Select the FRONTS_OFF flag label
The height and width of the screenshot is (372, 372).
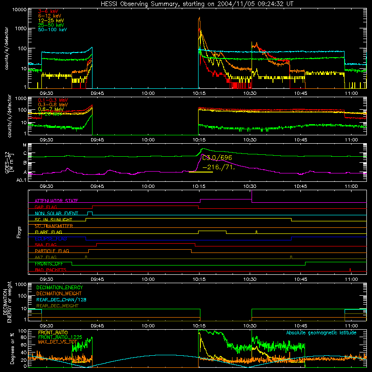[x=49, y=264]
